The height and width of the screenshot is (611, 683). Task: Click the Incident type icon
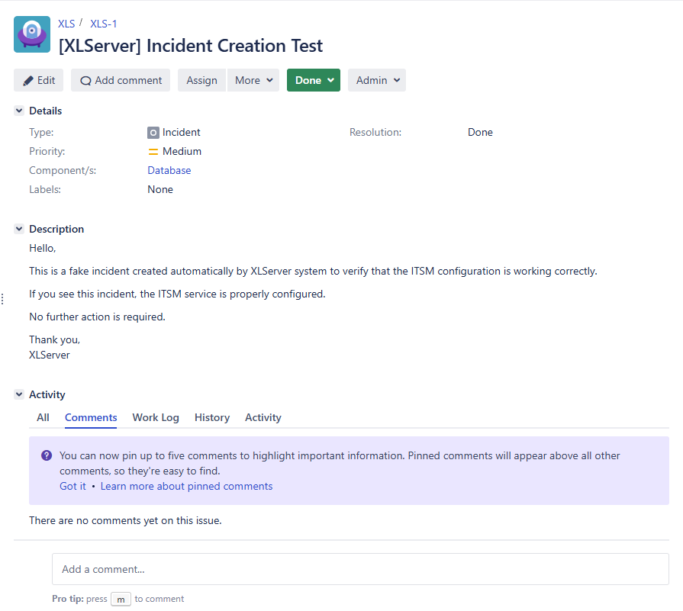153,132
